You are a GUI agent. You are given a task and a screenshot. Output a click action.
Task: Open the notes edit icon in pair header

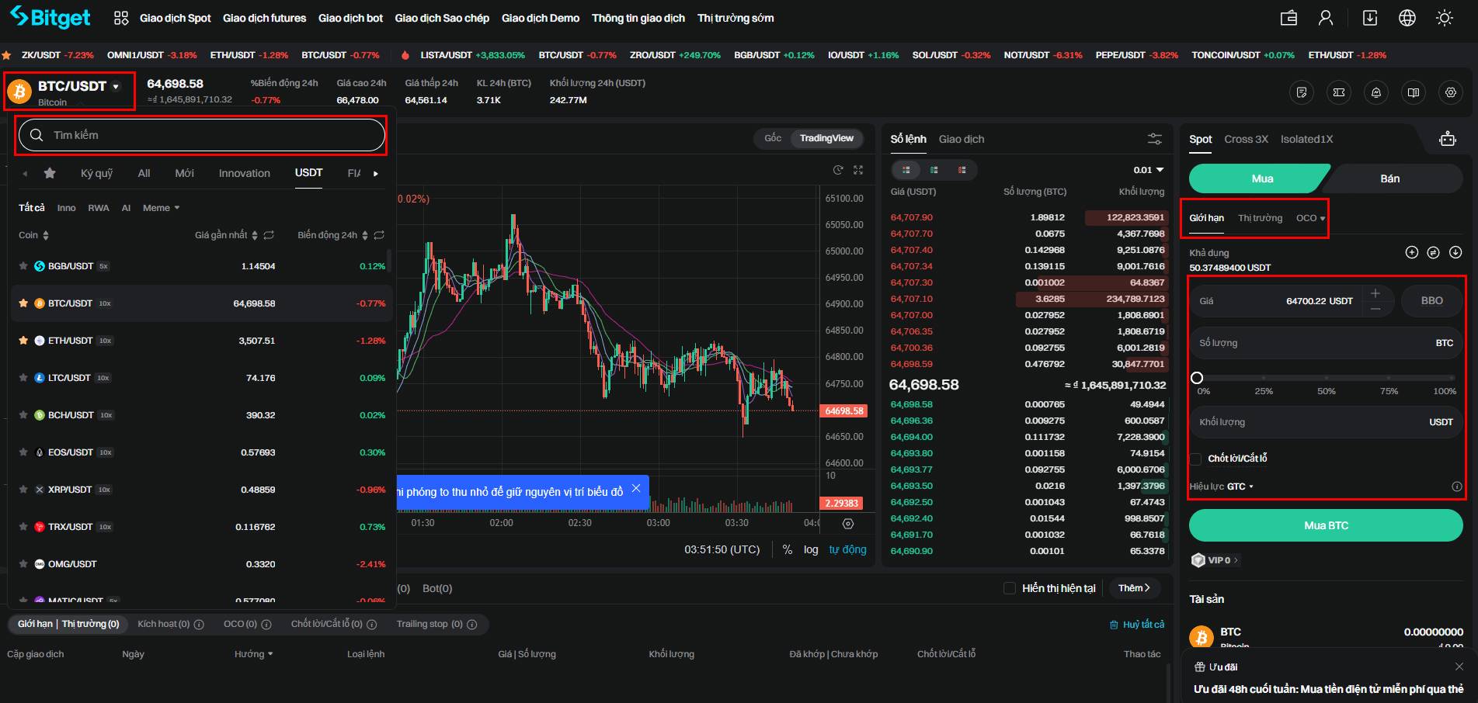coord(1302,92)
